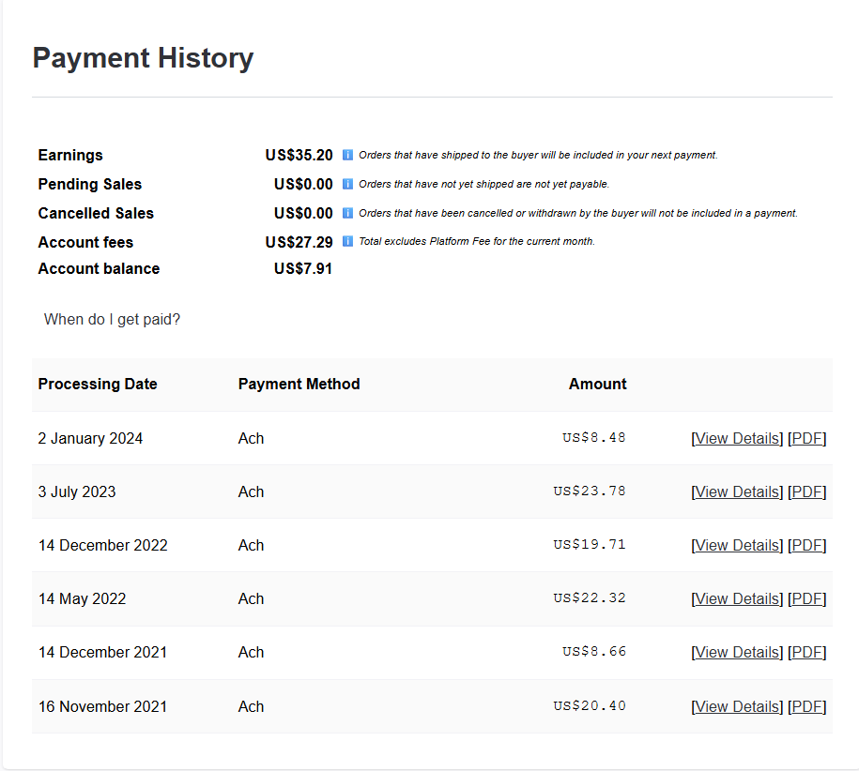Click the amount US$22.32
The height and width of the screenshot is (771, 859).
590,598
